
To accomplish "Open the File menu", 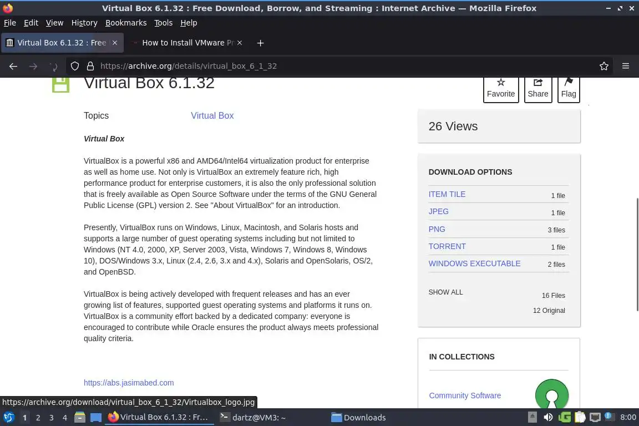I will 10,23.
